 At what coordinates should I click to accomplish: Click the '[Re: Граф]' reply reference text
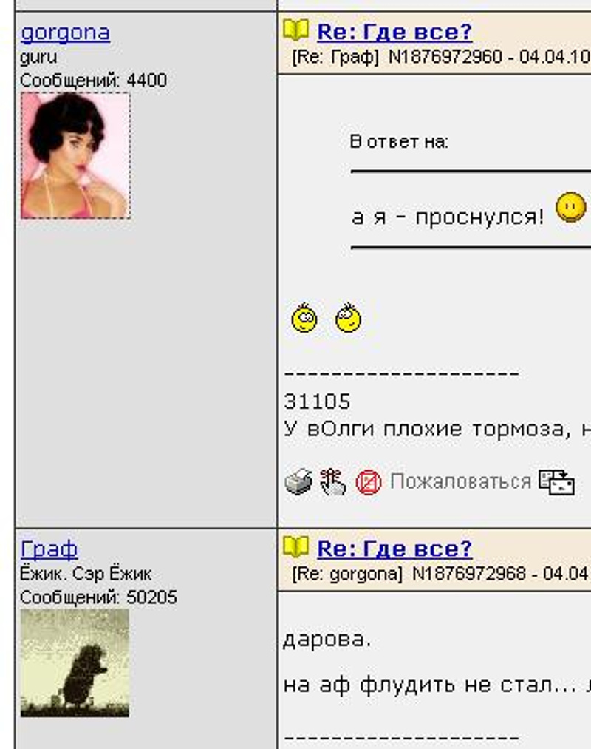click(x=335, y=58)
